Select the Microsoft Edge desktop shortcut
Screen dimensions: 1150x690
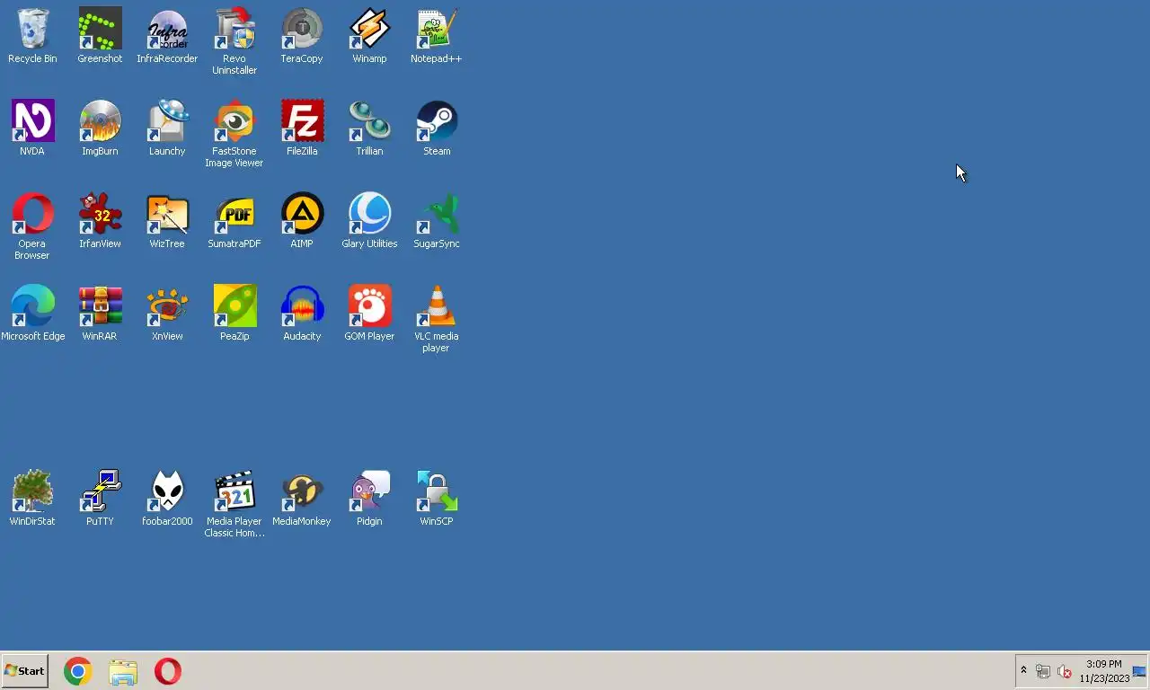[32, 314]
